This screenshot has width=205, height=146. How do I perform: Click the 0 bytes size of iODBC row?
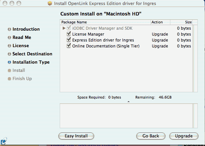(184, 28)
